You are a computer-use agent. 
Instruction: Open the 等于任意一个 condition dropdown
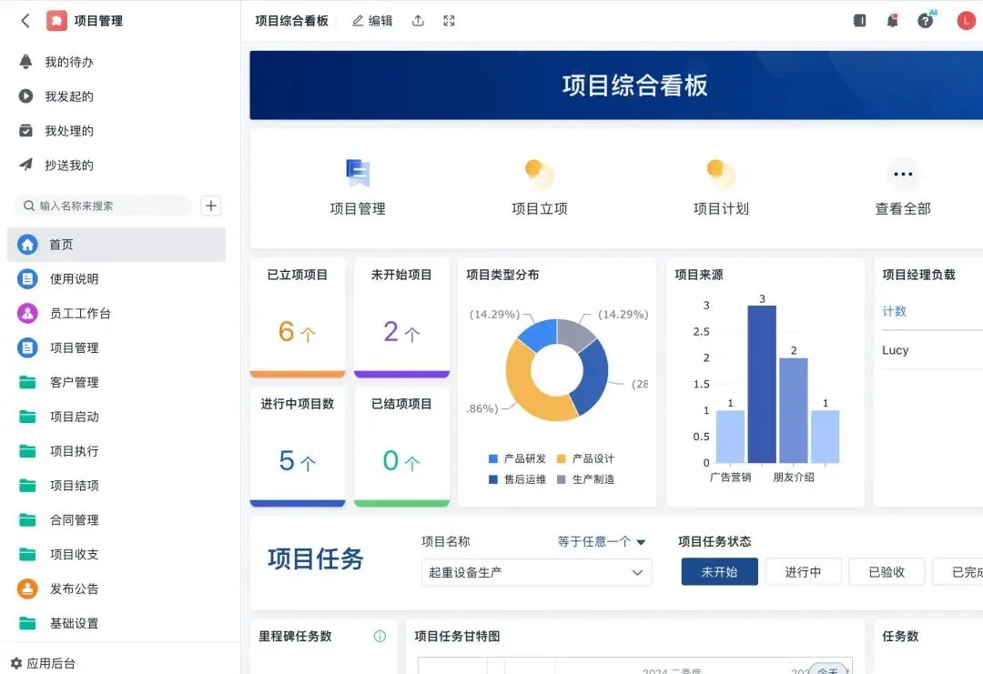click(602, 541)
